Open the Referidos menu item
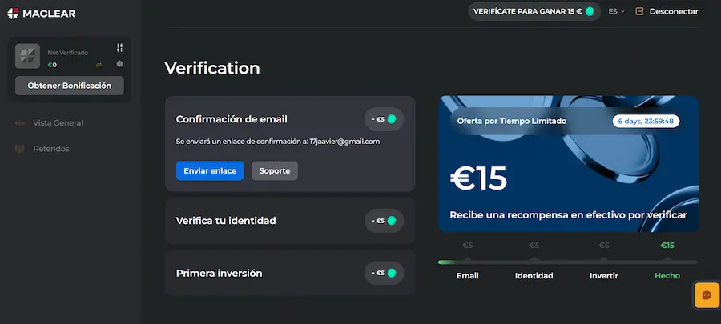 [x=50, y=149]
